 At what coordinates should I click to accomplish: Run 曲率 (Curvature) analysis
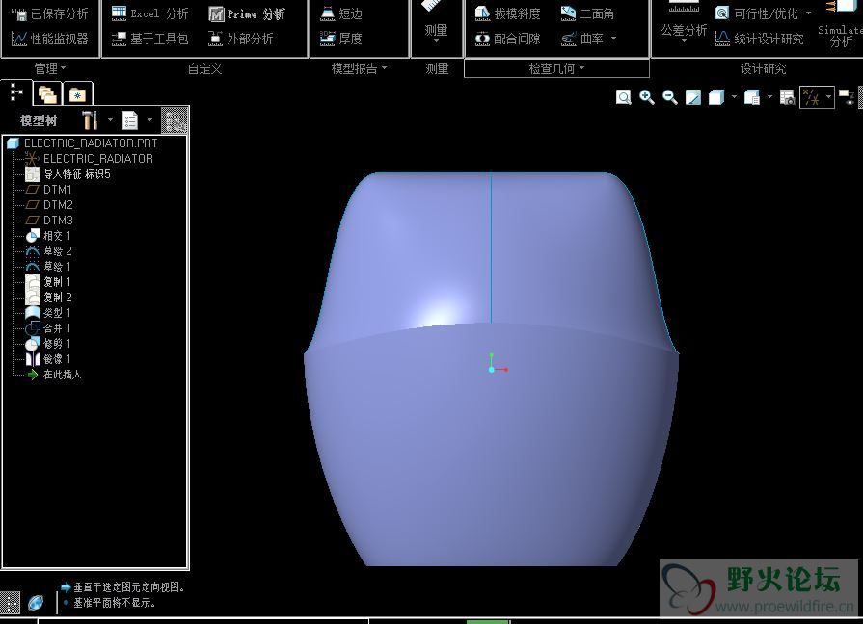[581, 39]
